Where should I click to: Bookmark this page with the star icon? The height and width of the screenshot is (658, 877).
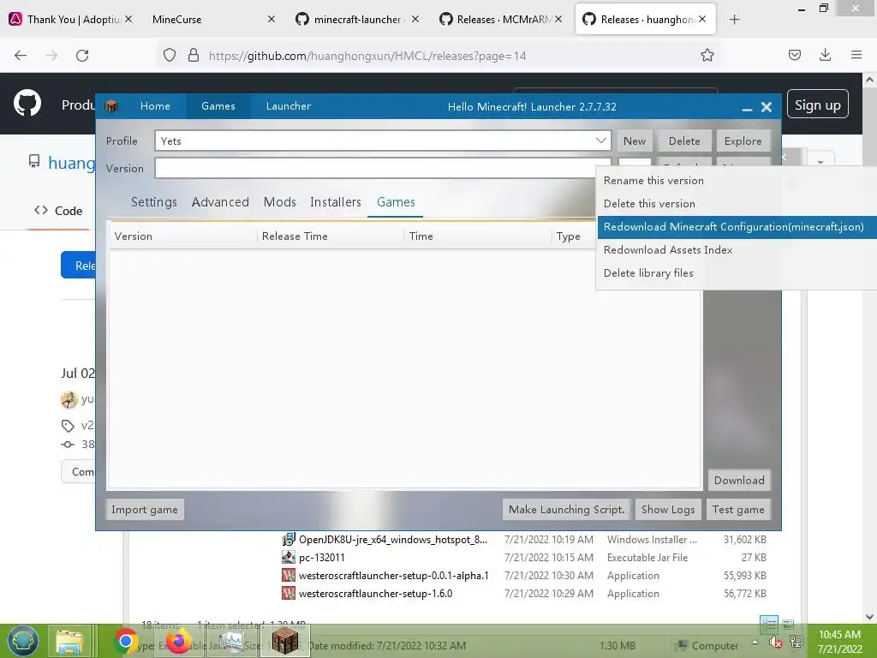click(x=707, y=55)
